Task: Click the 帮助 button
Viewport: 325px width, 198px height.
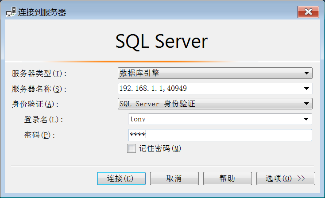Action: [x=228, y=179]
